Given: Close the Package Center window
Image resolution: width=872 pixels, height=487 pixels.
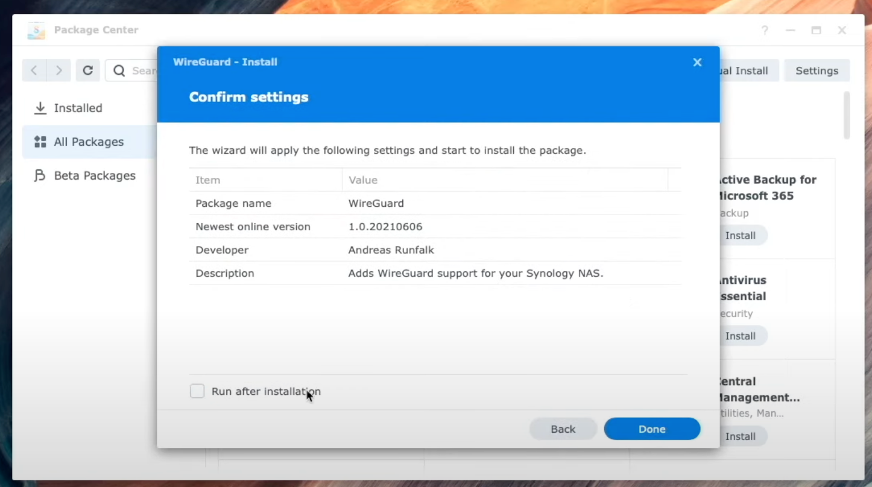Looking at the screenshot, I should click(x=842, y=30).
